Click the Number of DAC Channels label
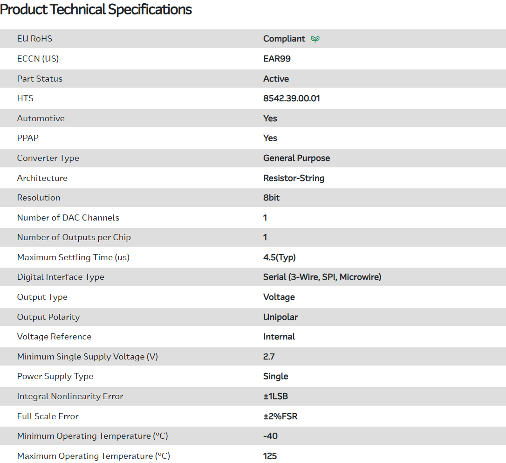 (x=68, y=218)
